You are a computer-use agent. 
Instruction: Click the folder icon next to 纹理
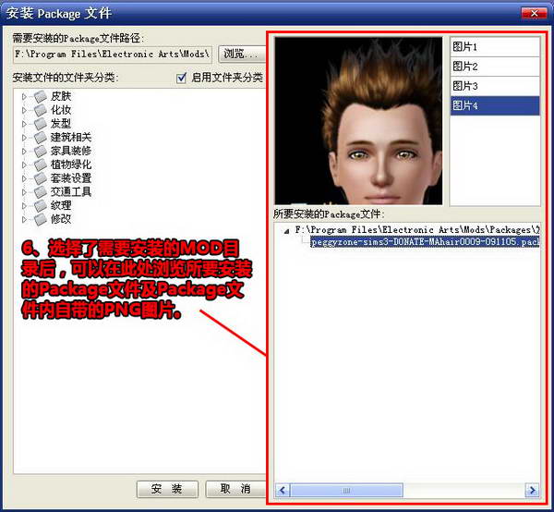(40, 206)
